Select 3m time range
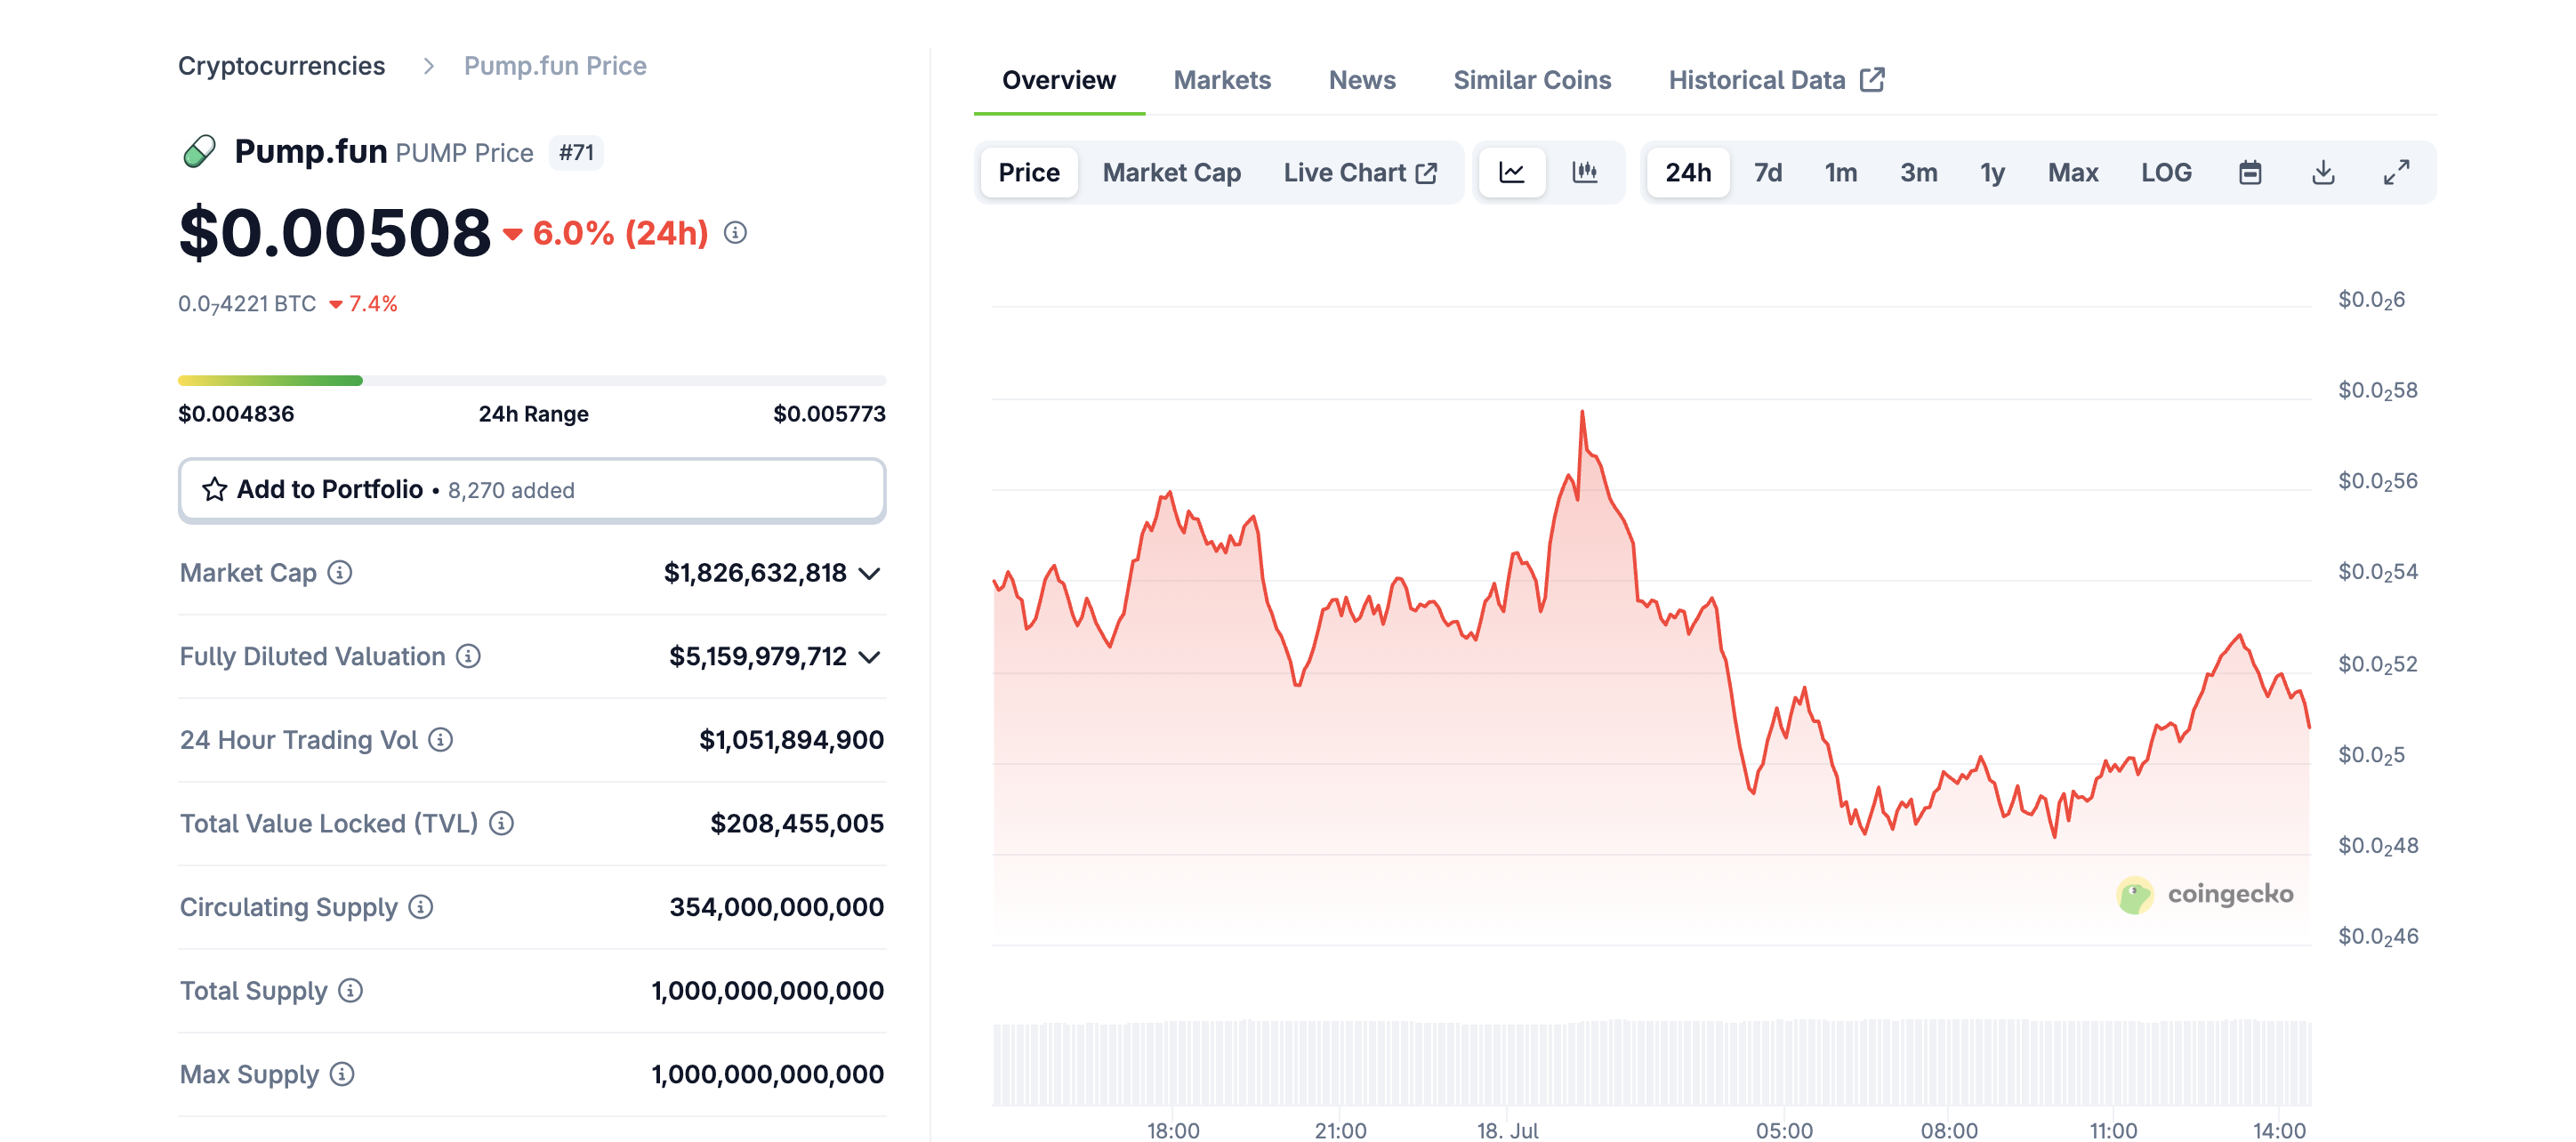This screenshot has width=2576, height=1142. point(1918,173)
